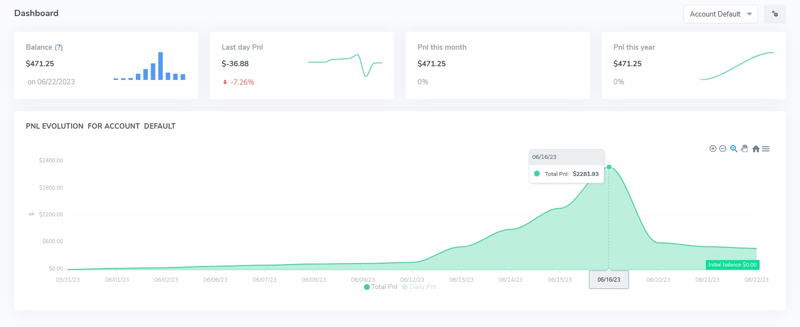Image resolution: width=800 pixels, height=327 pixels.
Task: Open dashboard settings gears button
Action: pyautogui.click(x=775, y=14)
